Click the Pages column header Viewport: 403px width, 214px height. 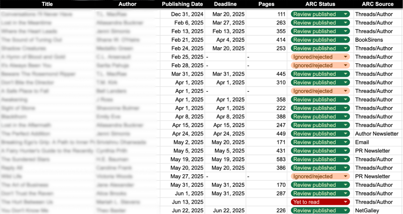click(x=266, y=4)
